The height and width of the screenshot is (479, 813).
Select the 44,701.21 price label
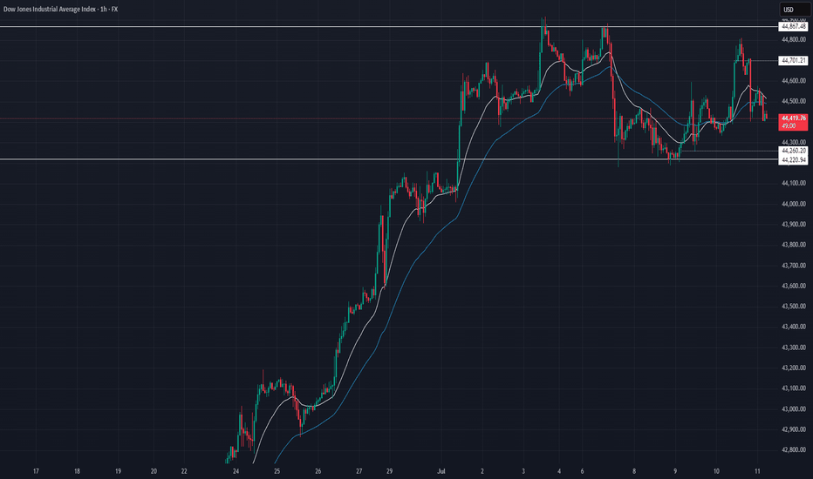coord(793,61)
